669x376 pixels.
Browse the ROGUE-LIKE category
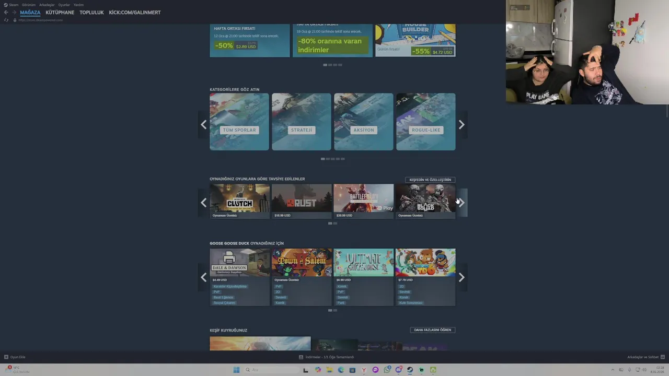(x=425, y=122)
